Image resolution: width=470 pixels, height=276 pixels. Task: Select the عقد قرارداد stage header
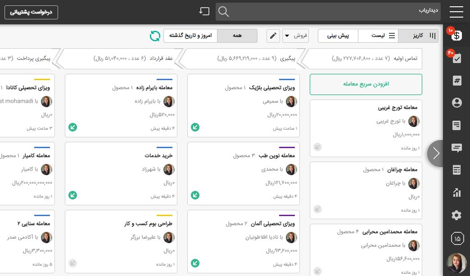[120, 59]
